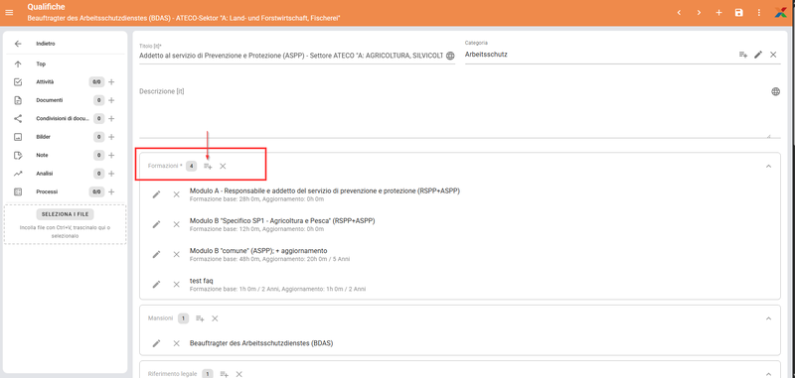The width and height of the screenshot is (795, 378).
Task: Open the hamburger main menu
Action: (9, 13)
